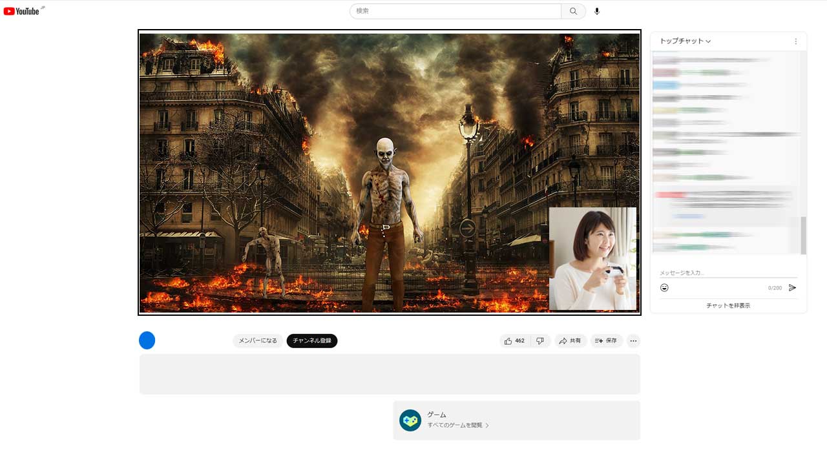The image size is (827, 465).
Task: Subscribe using the チャンネル登録 button
Action: tap(312, 340)
